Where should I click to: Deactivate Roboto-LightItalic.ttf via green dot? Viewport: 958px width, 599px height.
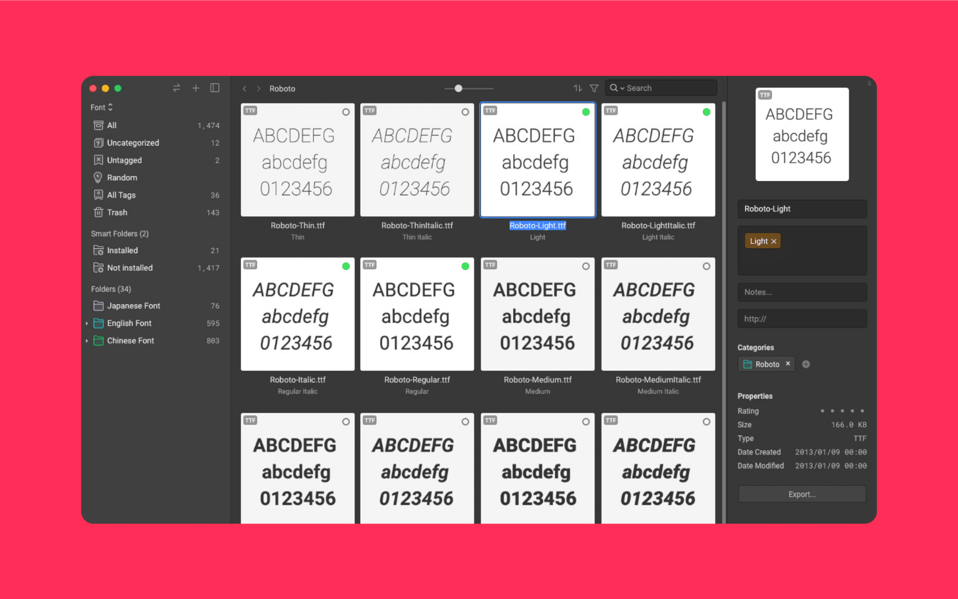[706, 112]
